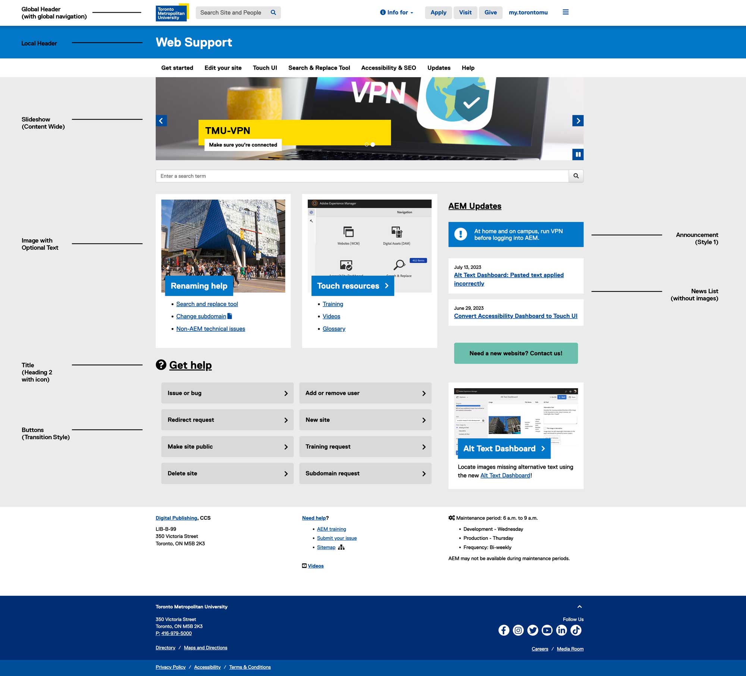The width and height of the screenshot is (746, 676).
Task: Click the Facebook icon in footer
Action: pos(504,630)
